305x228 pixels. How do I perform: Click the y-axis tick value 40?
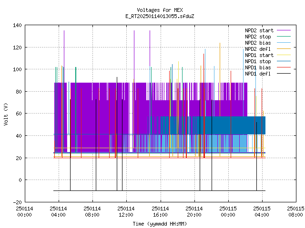pyautogui.click(x=19, y=136)
